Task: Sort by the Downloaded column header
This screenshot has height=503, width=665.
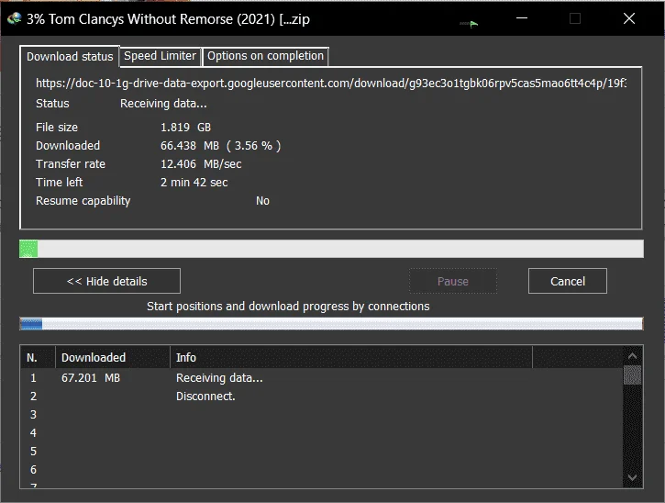Action: pos(113,357)
